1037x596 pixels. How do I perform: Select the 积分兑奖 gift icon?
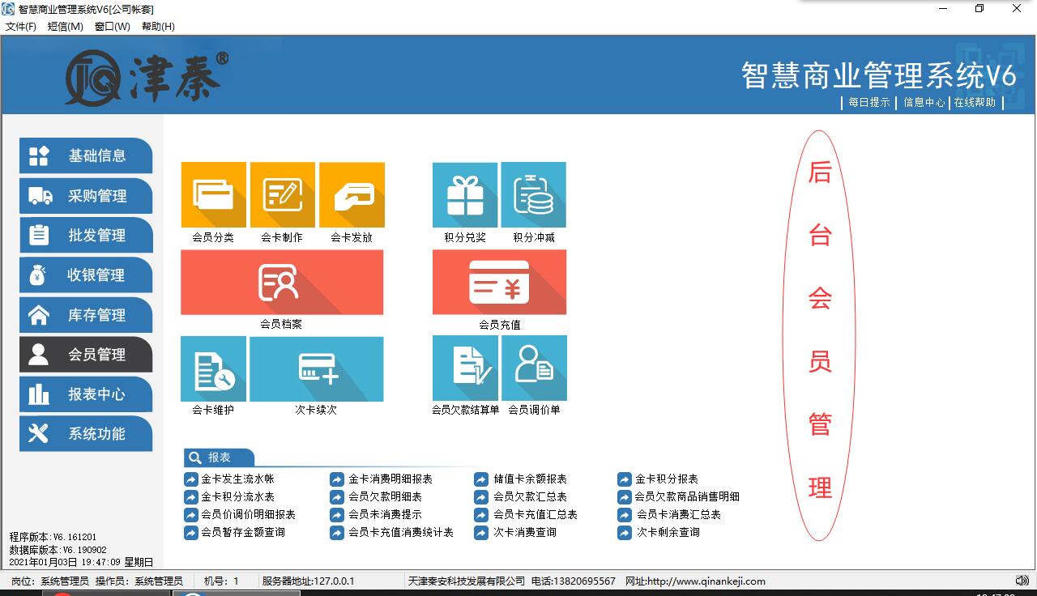coord(465,195)
